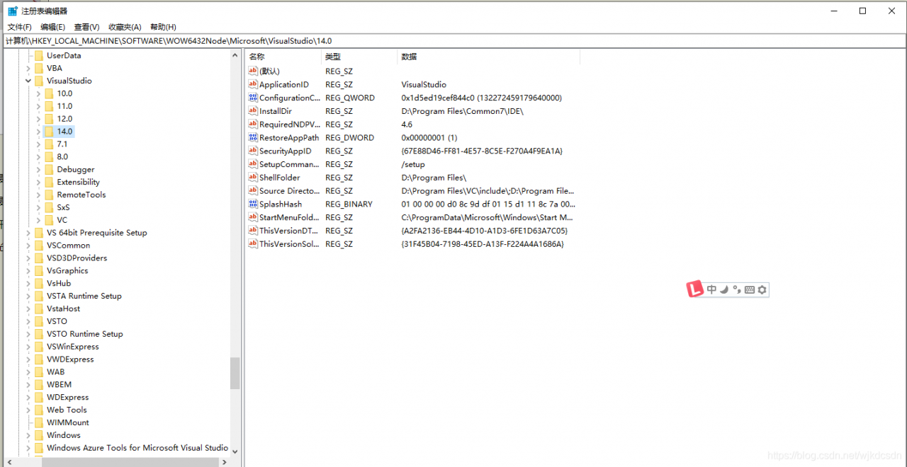Expand the WBEM key
This screenshot has height=467, width=907.
pyautogui.click(x=28, y=384)
